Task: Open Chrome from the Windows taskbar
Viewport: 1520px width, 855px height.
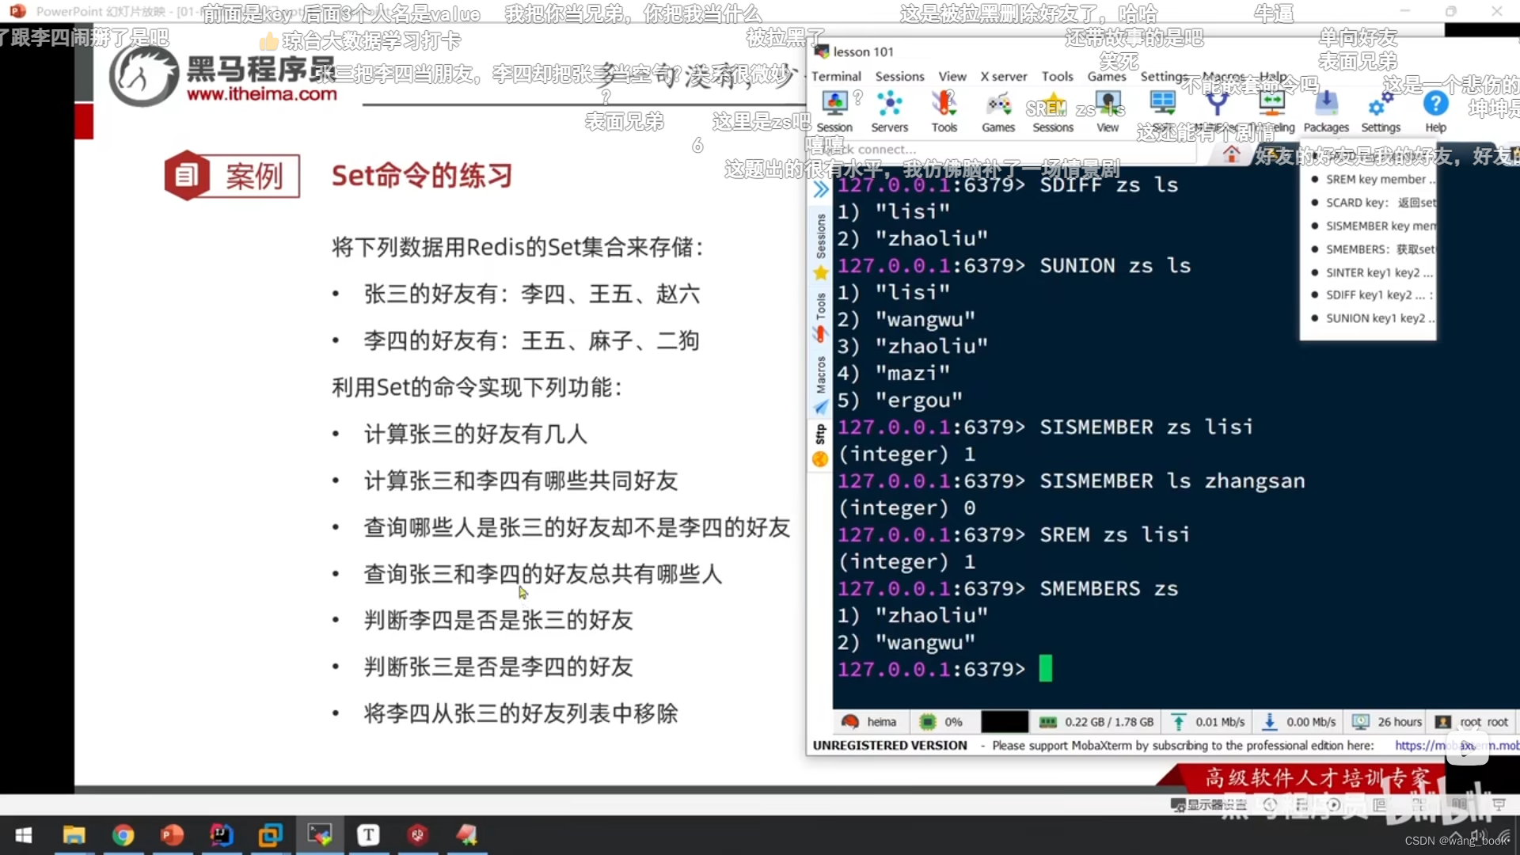Action: [123, 834]
